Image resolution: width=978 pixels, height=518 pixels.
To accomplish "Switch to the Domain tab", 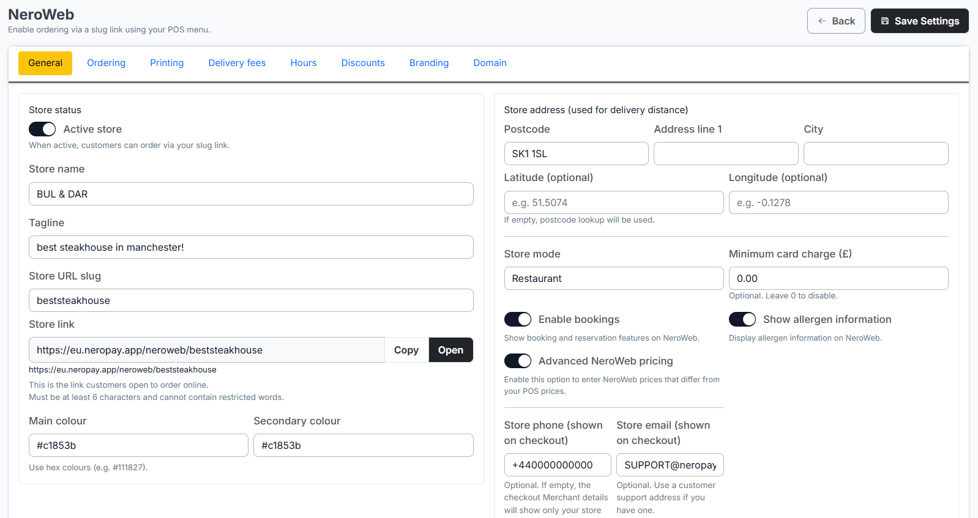I will 490,63.
